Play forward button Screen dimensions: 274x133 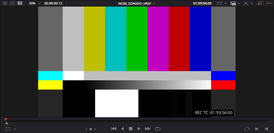[x=139, y=129]
